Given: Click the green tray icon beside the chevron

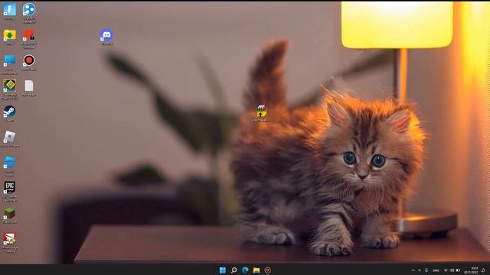Looking at the screenshot, I should [420, 270].
